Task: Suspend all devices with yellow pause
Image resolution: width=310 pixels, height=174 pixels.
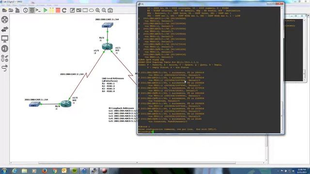Action: 51,10
